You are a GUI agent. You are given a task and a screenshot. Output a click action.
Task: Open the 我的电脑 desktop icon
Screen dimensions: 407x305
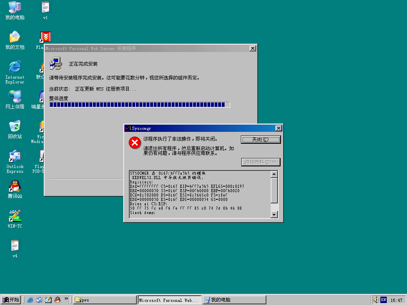pyautogui.click(x=15, y=11)
